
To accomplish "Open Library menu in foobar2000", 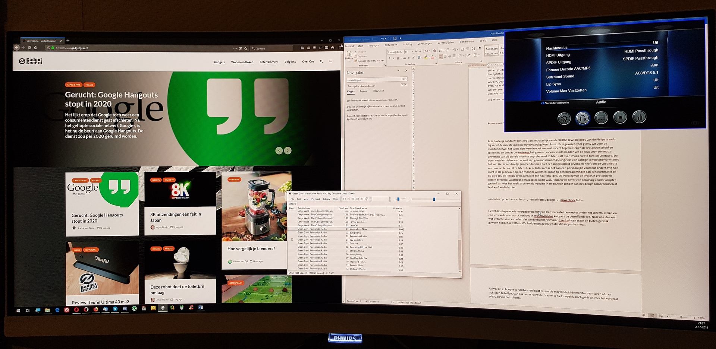I will 327,199.
